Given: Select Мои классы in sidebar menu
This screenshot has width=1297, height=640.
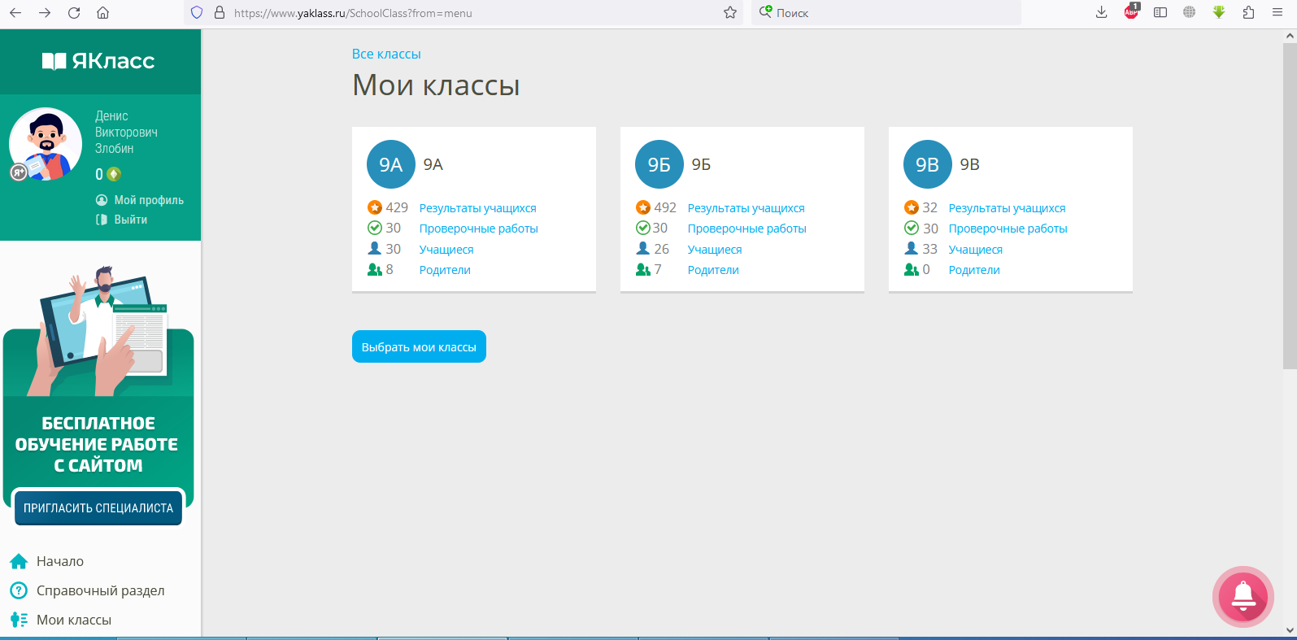Looking at the screenshot, I should [x=73, y=620].
